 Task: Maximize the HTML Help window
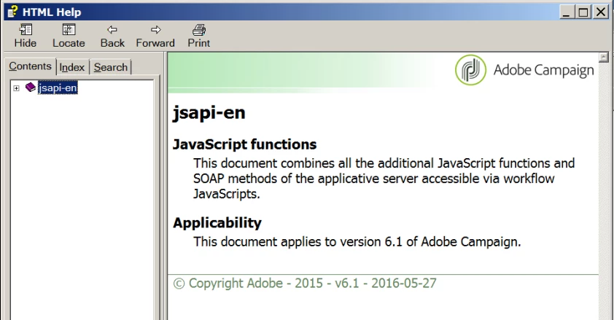click(x=583, y=12)
